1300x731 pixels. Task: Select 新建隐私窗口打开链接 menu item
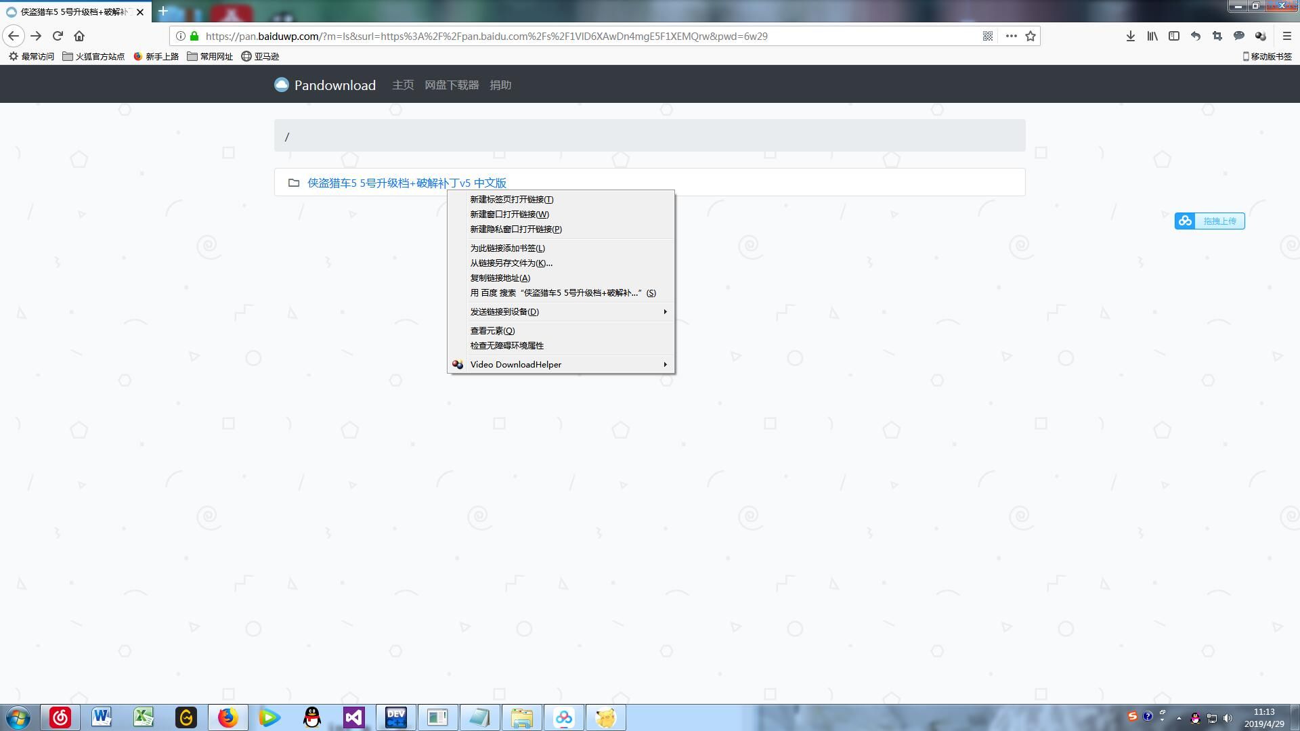click(561, 229)
